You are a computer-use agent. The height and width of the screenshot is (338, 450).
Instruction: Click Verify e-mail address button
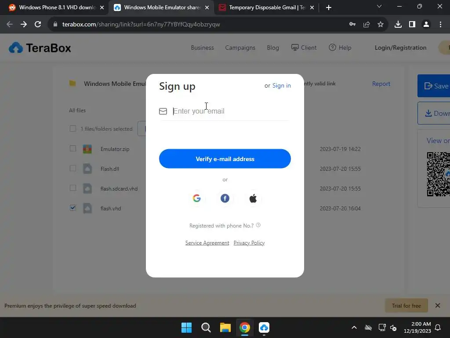pos(225,158)
